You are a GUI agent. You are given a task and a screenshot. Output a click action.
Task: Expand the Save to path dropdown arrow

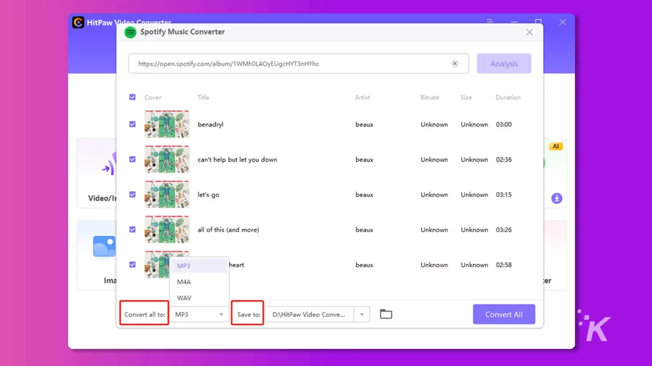click(362, 314)
